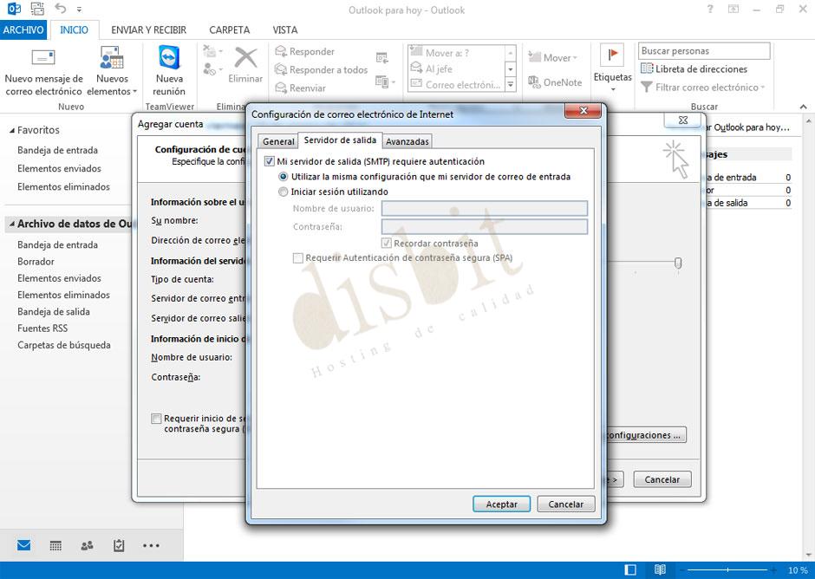Switch to the Avanzadas tab
This screenshot has width=815, height=579.
coord(407,140)
